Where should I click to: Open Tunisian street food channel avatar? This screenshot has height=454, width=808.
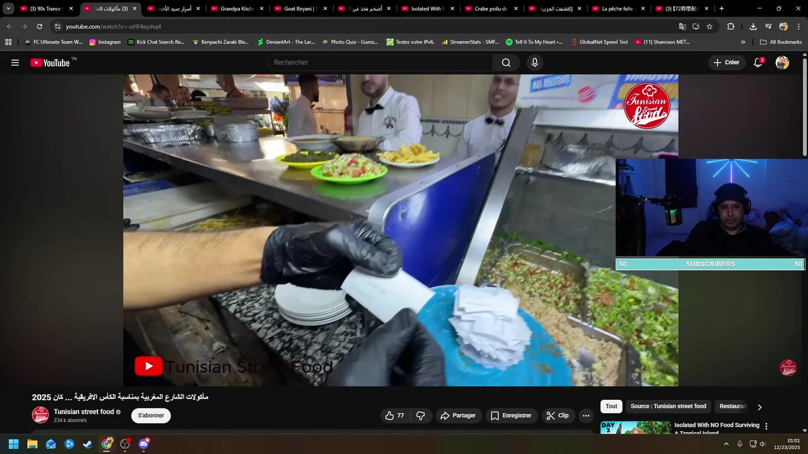(x=40, y=415)
